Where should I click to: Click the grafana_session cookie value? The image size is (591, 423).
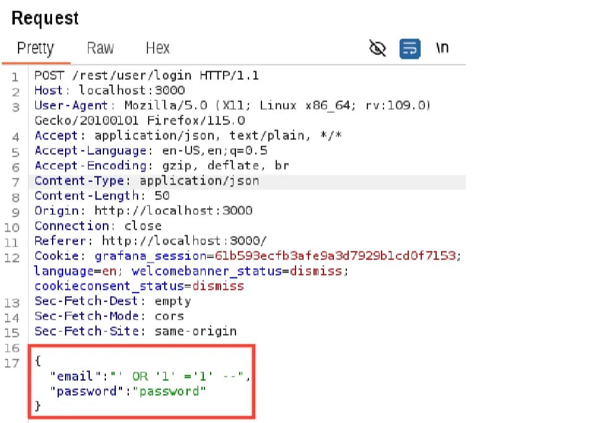click(335, 256)
